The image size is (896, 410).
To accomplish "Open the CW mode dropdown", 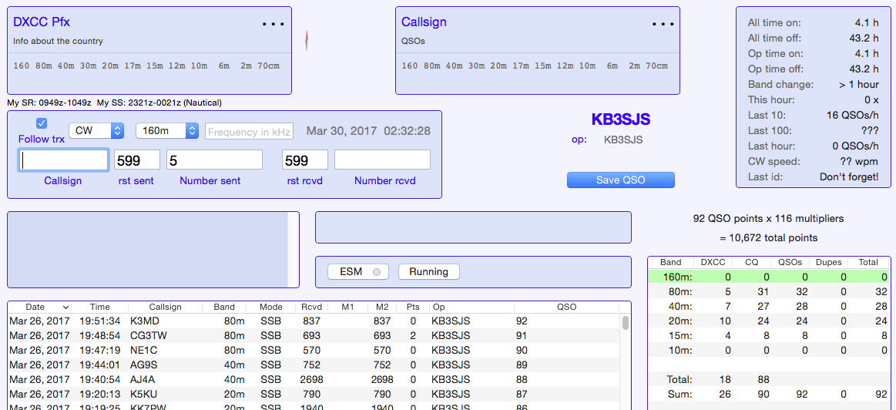I will [x=96, y=131].
